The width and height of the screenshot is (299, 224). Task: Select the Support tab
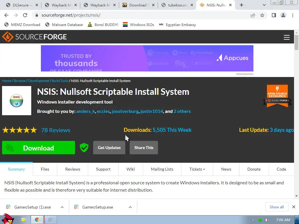103,169
